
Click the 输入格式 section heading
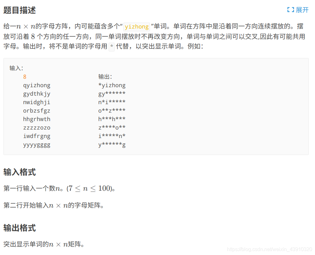click(19, 172)
